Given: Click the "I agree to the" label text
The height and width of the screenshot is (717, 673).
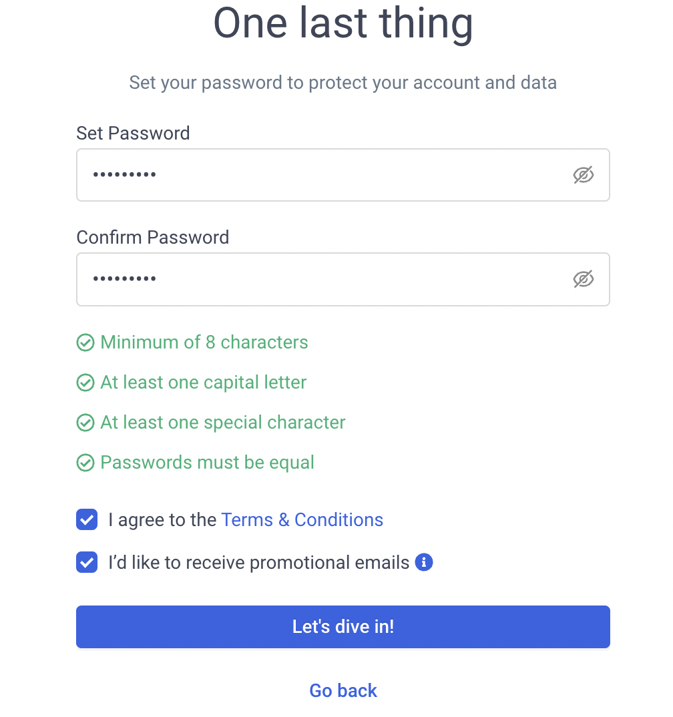Looking at the screenshot, I should (162, 520).
